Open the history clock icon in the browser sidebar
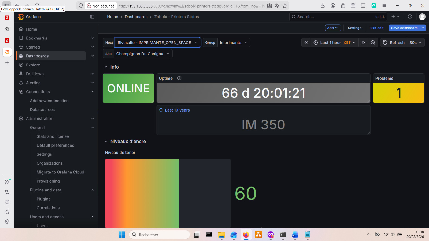The image size is (429, 241). 7,202
